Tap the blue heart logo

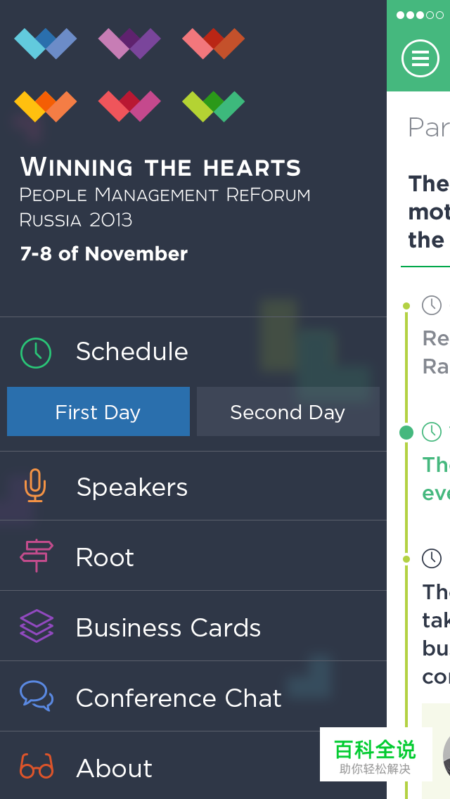pyautogui.click(x=45, y=43)
